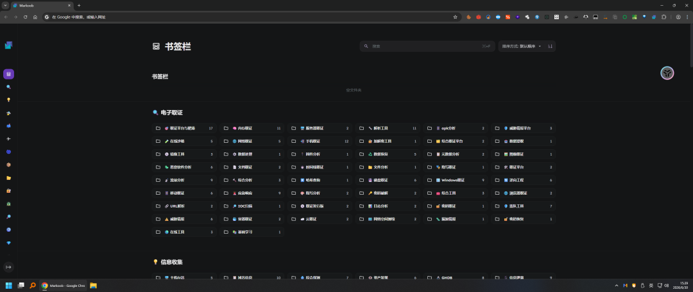Open the Windows取证 folder
The height and width of the screenshot is (292, 693).
pos(455,180)
